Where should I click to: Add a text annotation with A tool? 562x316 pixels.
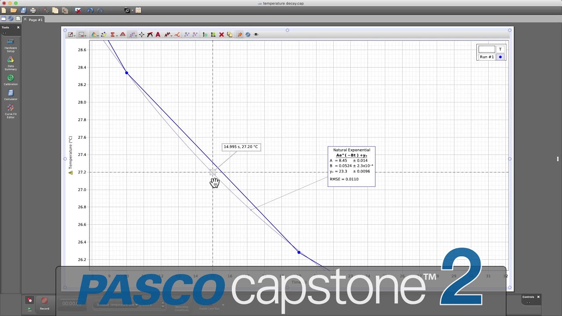tap(158, 34)
